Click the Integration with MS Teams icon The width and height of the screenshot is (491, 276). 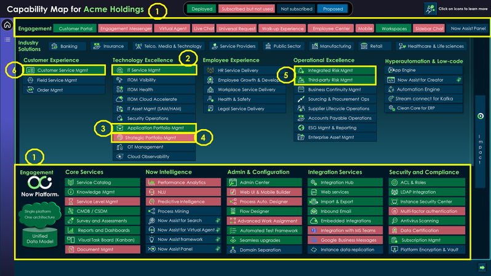313,231
